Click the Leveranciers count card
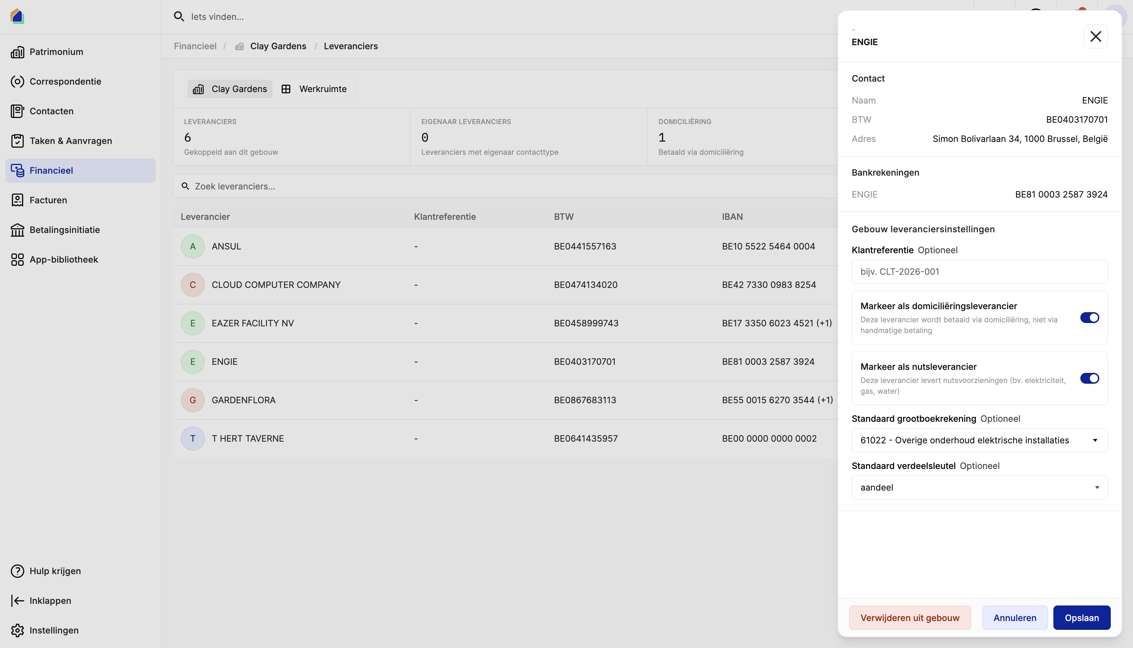Viewport: 1133px width, 648px height. click(x=291, y=137)
